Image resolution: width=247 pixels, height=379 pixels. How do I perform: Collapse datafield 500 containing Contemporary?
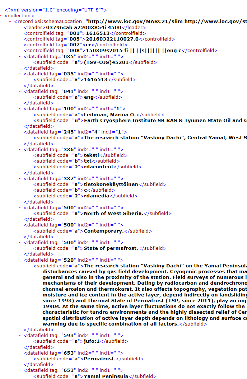click(x=20, y=225)
